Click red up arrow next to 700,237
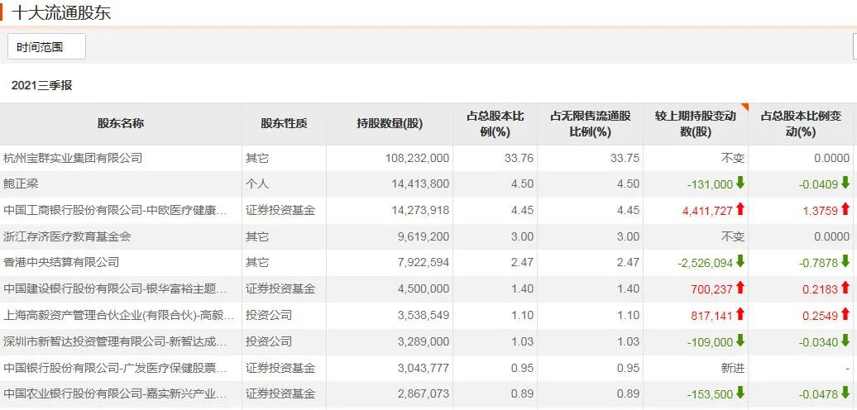This screenshot has width=857, height=410. (740, 287)
